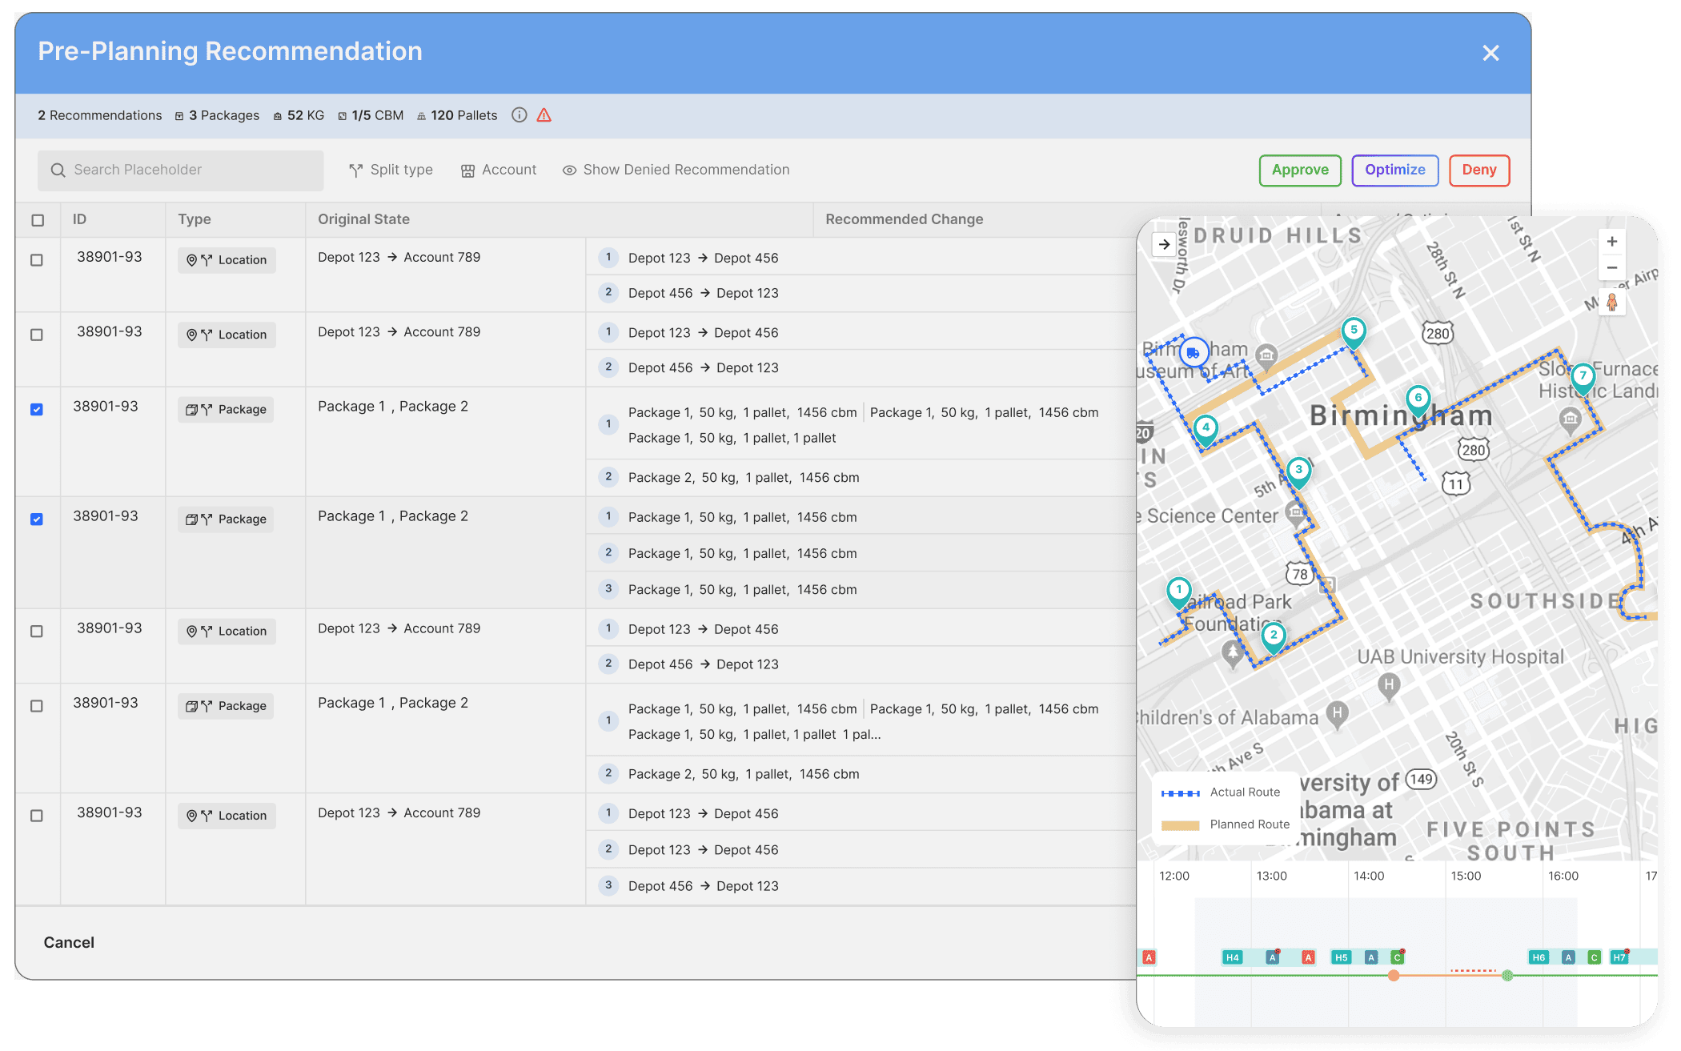Select map stop pin number 2

[1274, 638]
